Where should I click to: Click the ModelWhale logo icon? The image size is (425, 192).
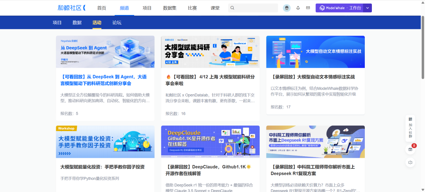pyautogui.click(x=322, y=8)
